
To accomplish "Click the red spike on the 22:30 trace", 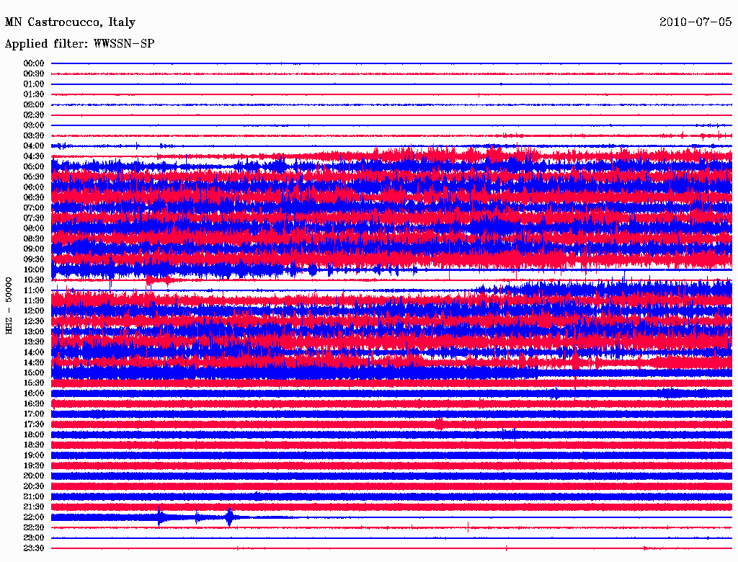I will (468, 527).
